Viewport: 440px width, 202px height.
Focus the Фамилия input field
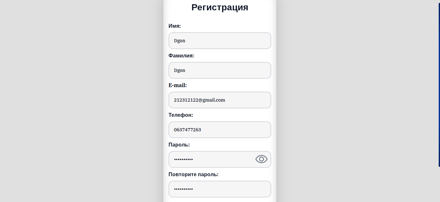tap(220, 70)
